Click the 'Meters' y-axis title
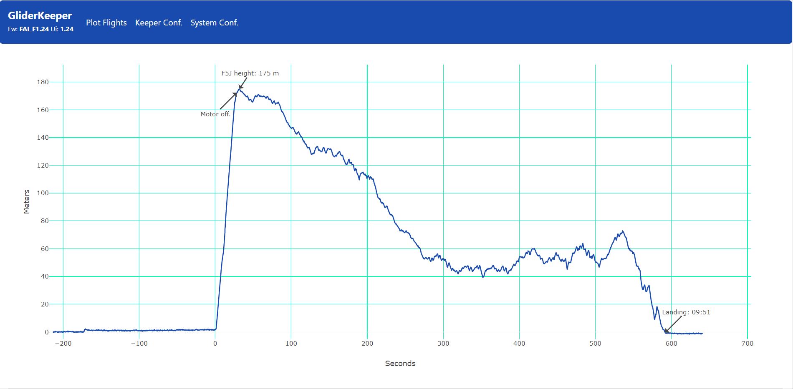The width and height of the screenshot is (793, 389). click(27, 202)
